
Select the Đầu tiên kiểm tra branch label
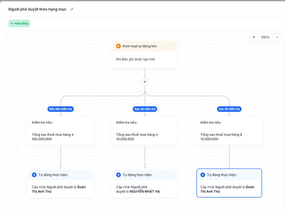point(61,109)
